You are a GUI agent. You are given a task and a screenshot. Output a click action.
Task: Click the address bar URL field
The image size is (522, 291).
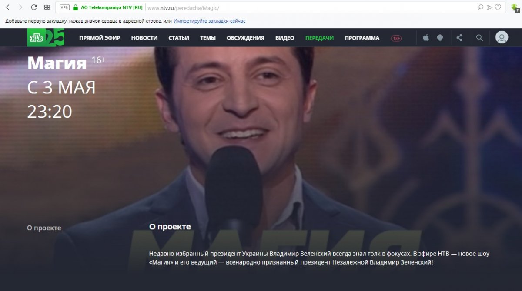(x=304, y=7)
